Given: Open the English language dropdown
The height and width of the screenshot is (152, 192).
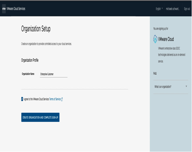Looking at the screenshot, I should pos(159,9).
